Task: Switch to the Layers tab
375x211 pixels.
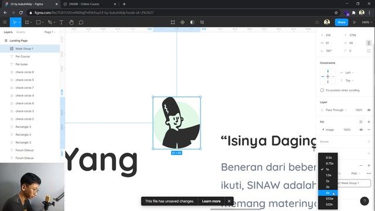Action: [x=8, y=32]
